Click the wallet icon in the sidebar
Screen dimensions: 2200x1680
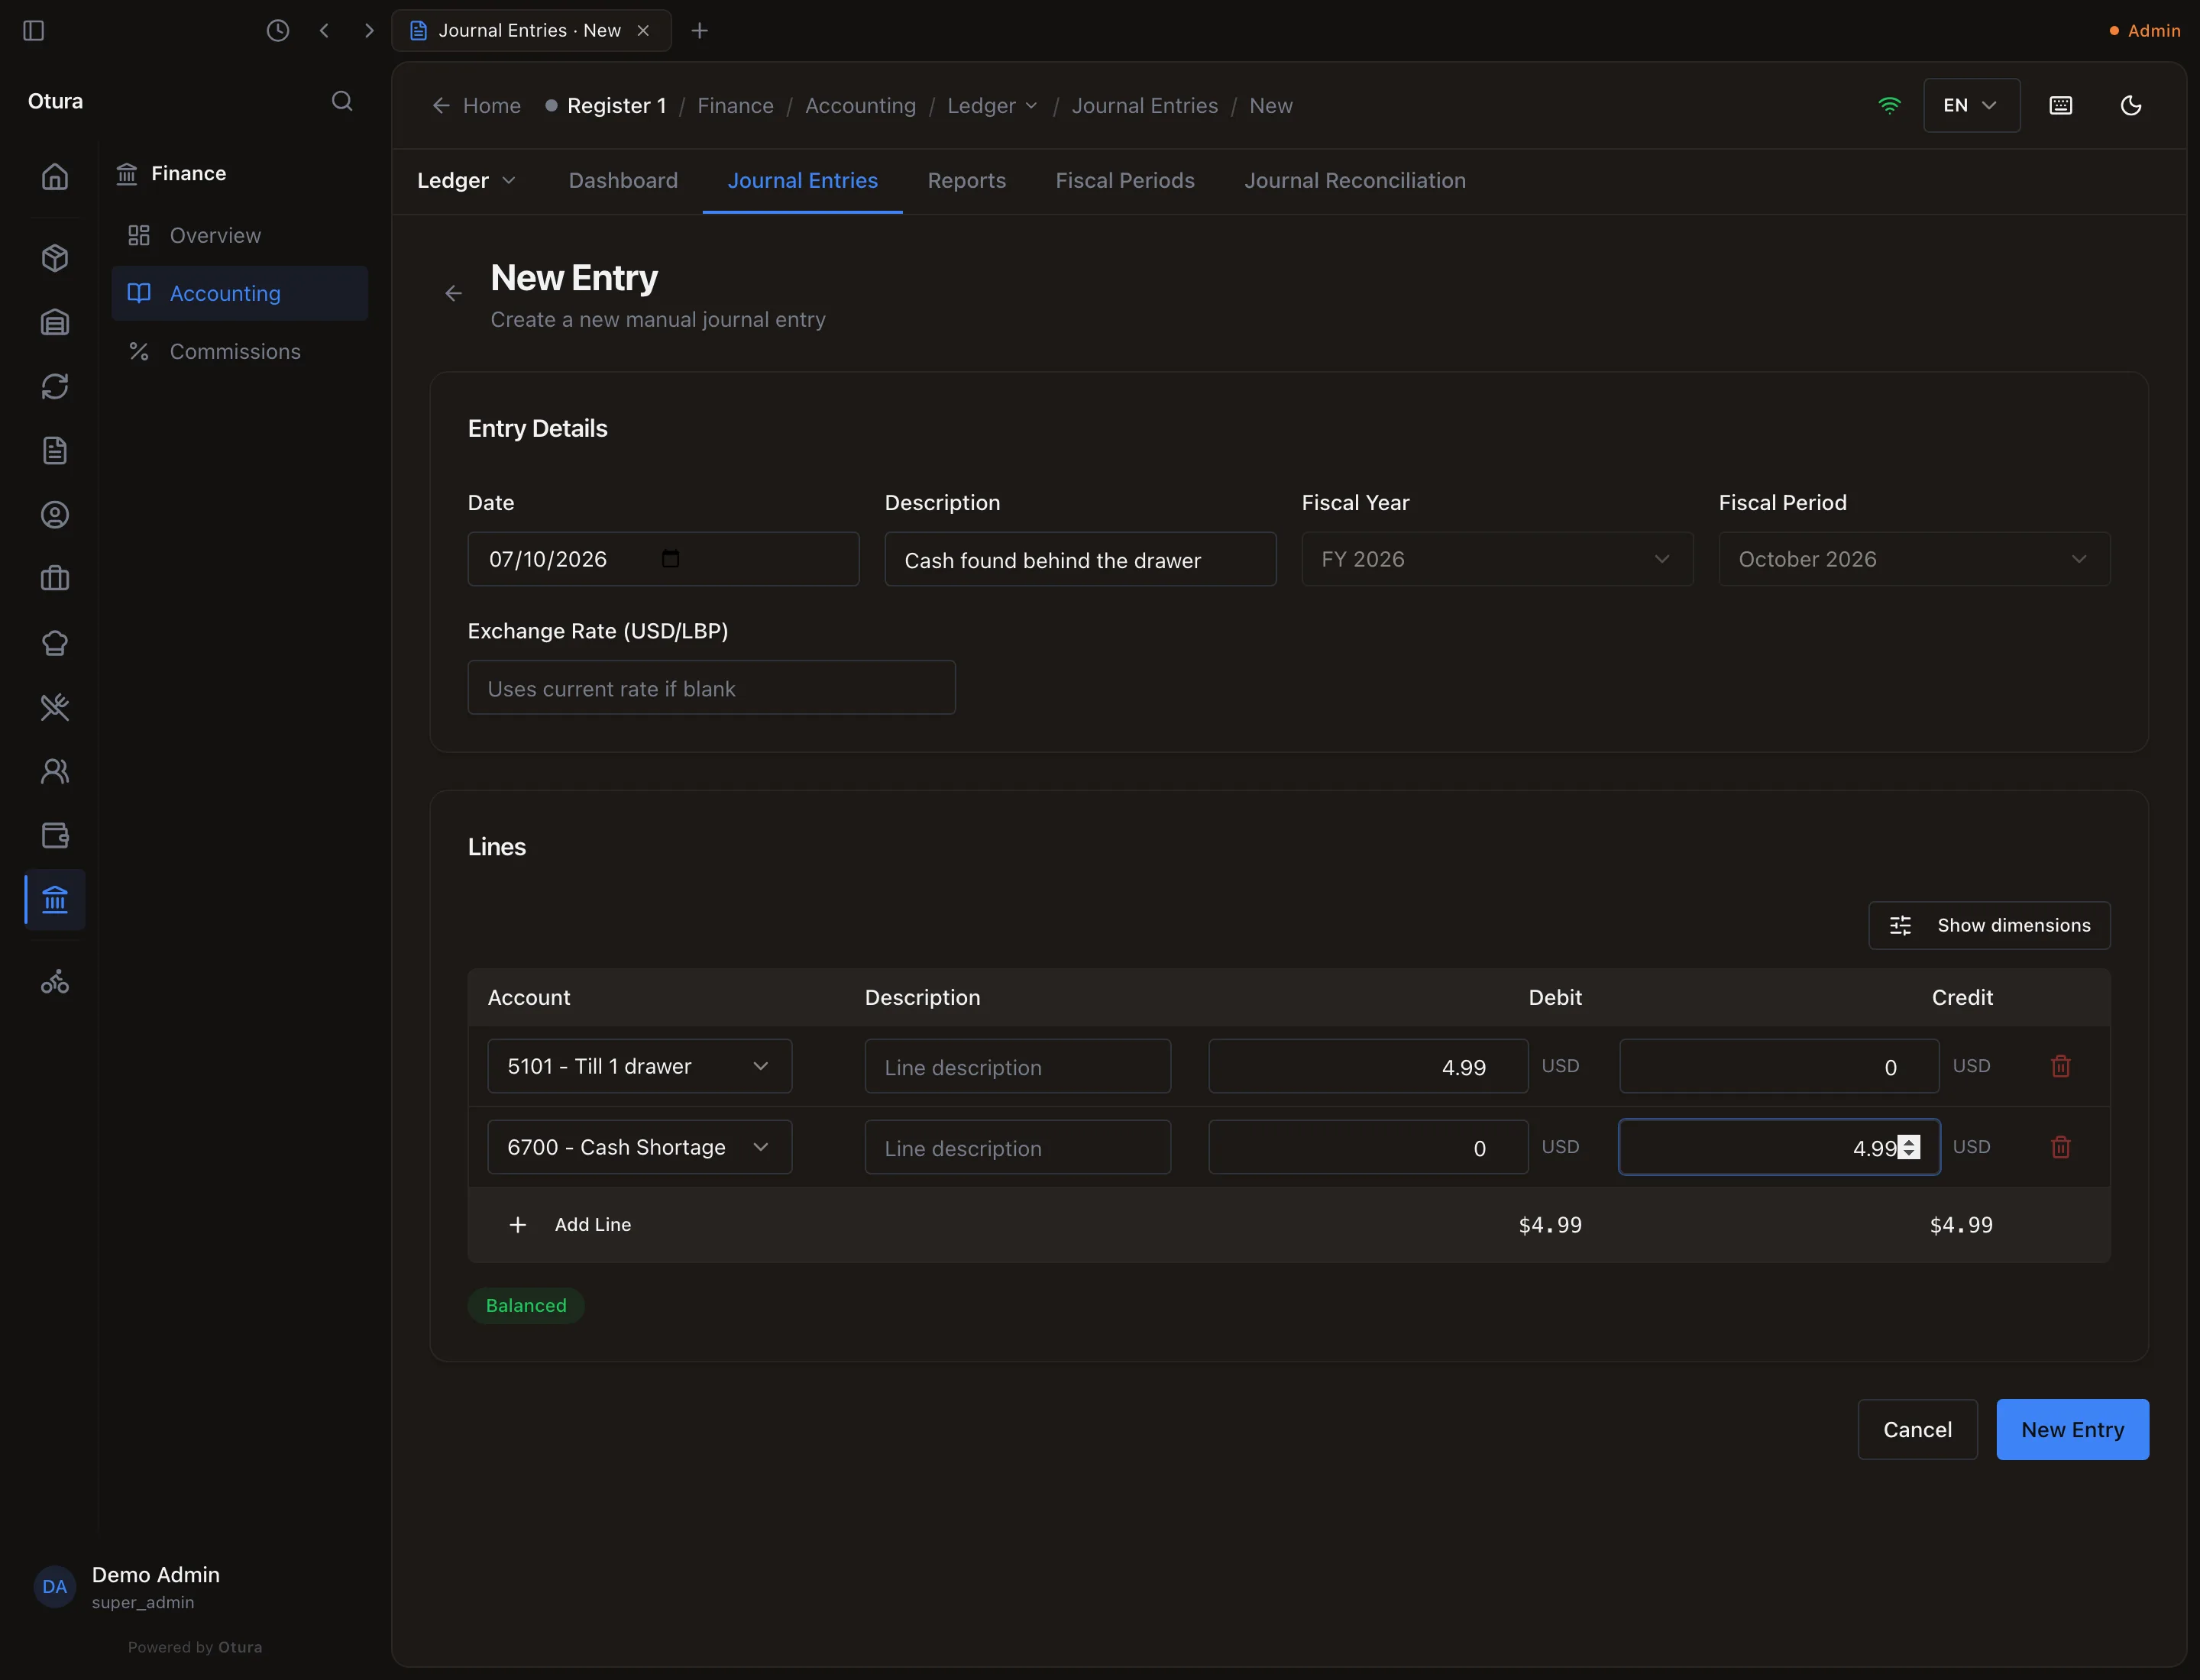[55, 835]
